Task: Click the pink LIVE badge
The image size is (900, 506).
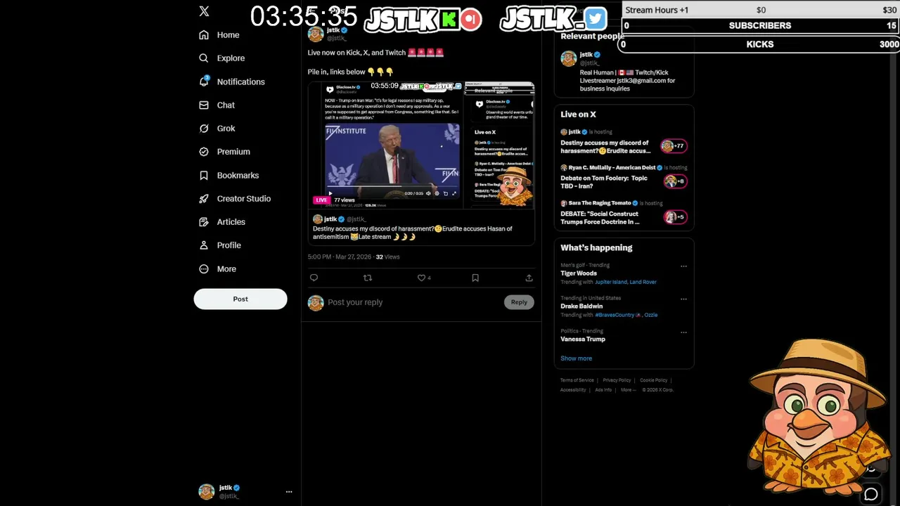Action: (321, 200)
